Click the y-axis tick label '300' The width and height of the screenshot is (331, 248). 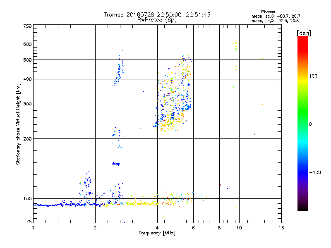28,104
